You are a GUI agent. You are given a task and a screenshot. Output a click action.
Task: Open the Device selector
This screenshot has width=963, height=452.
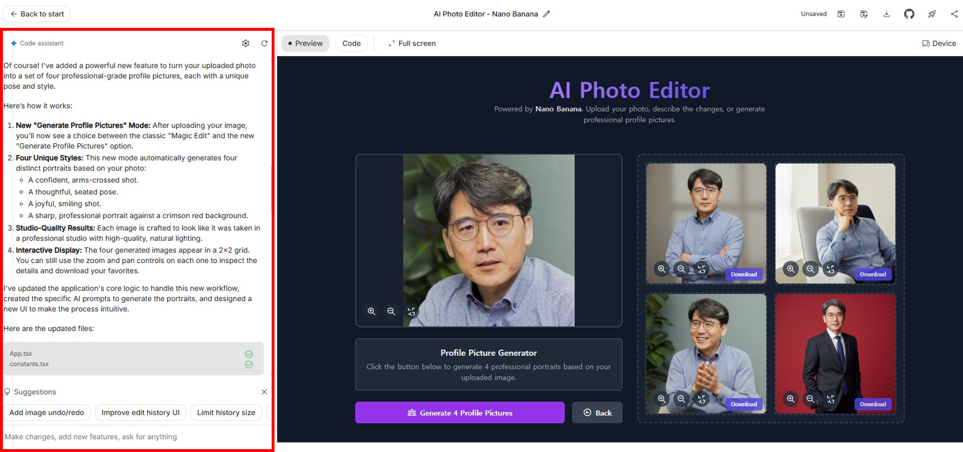click(x=939, y=43)
